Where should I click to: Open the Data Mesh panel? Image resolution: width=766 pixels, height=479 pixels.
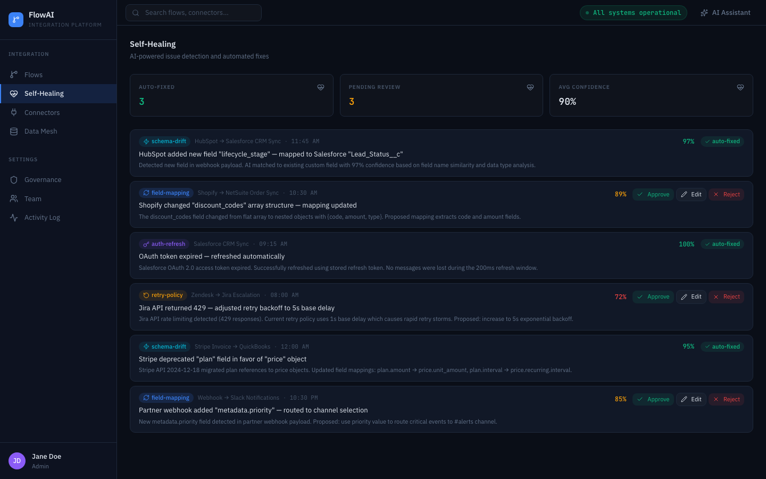click(x=40, y=131)
